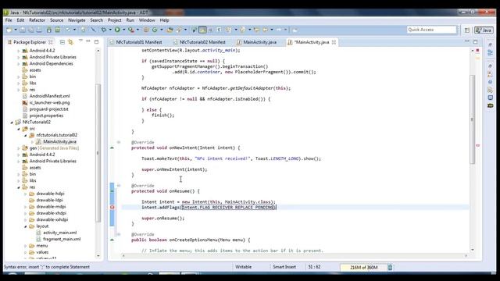The image size is (500, 281).
Task: Select proguard-project.txt in the tree
Action: 48,109
